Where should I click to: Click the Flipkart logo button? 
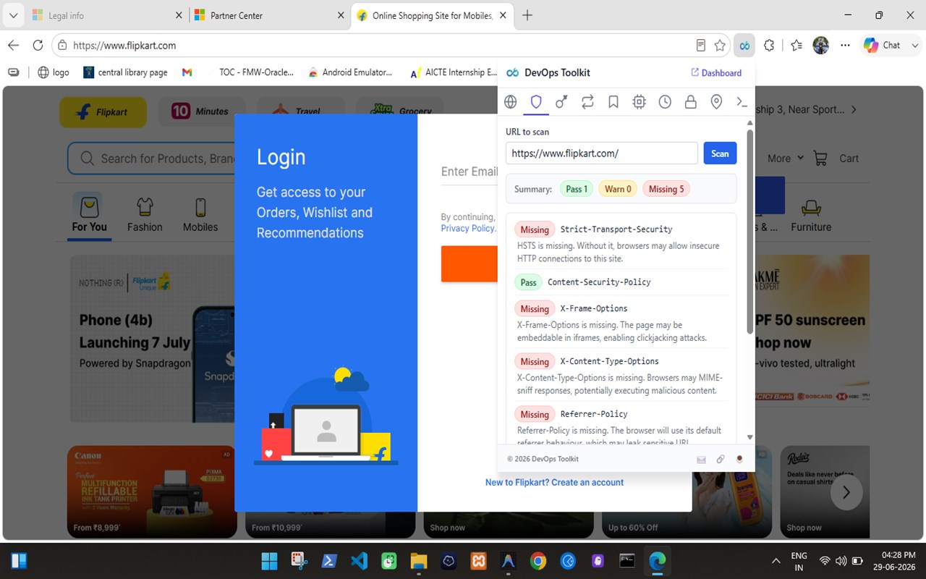[x=103, y=112]
